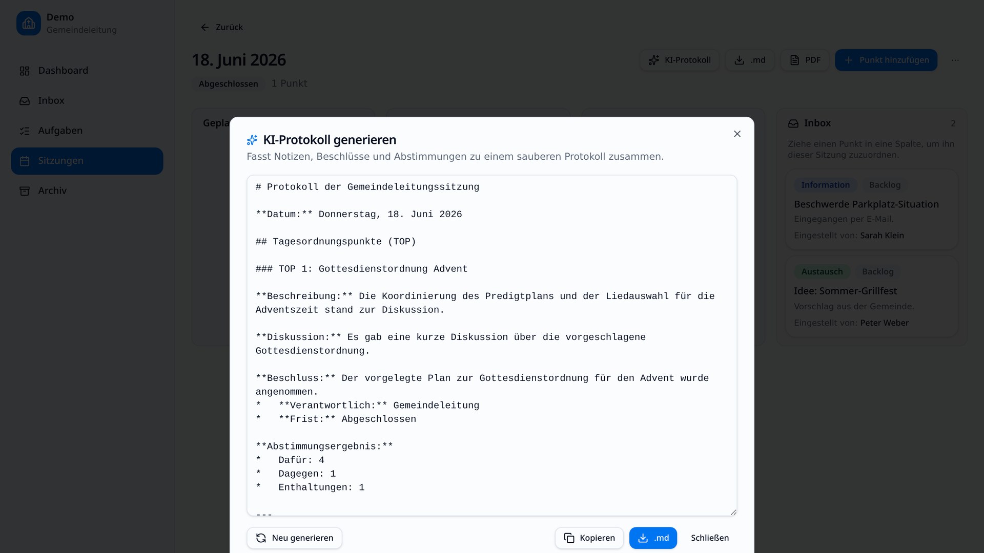Click Neu generieren to regenerate protocol
Viewport: 984px width, 553px height.
point(294,538)
